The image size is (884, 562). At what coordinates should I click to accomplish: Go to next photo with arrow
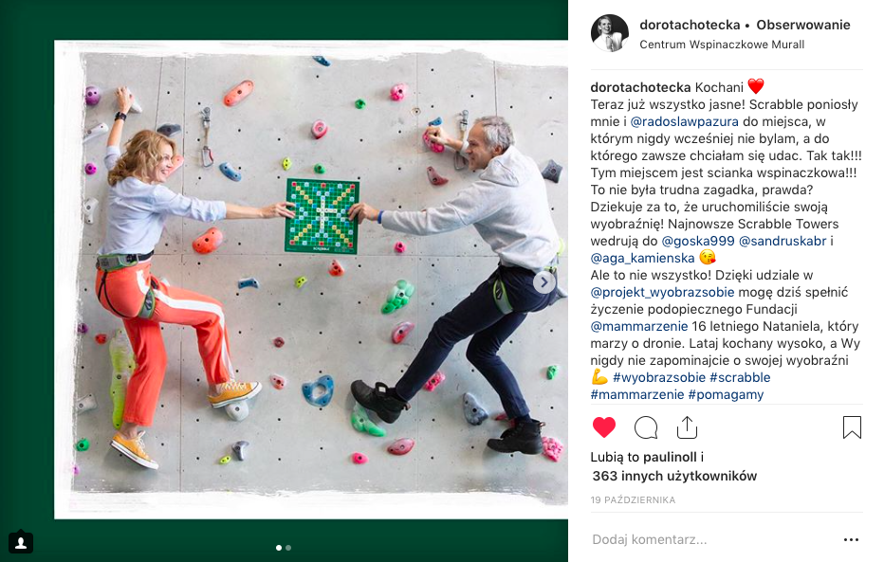click(x=544, y=282)
